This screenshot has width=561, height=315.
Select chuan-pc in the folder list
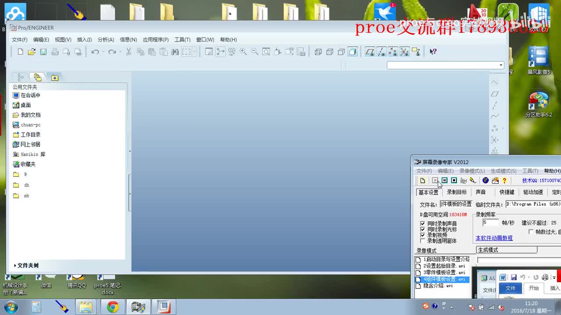pos(26,125)
